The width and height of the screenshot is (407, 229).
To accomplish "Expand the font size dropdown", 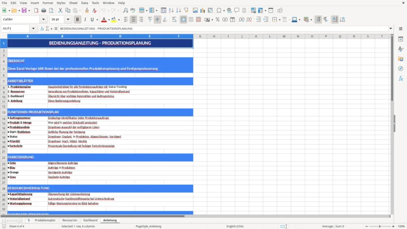I will pyautogui.click(x=68, y=19).
